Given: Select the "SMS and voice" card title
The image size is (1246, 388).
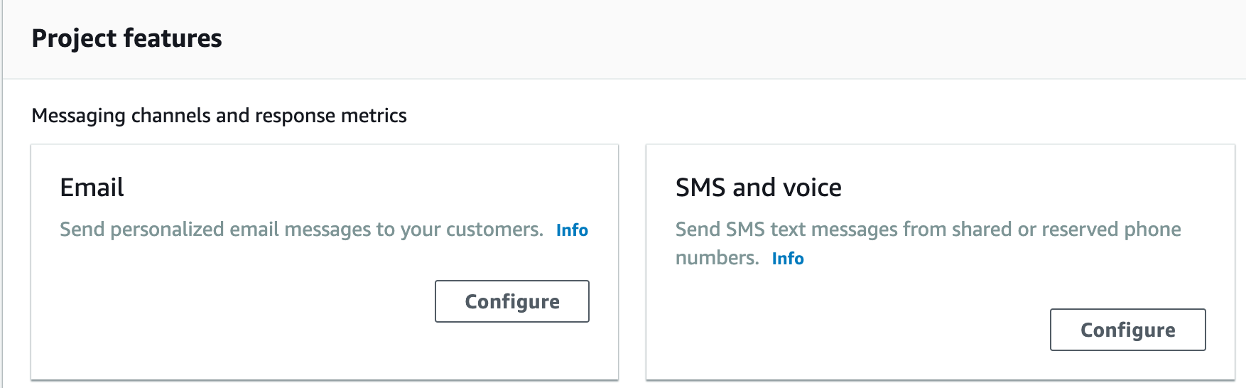Looking at the screenshot, I should point(758,188).
